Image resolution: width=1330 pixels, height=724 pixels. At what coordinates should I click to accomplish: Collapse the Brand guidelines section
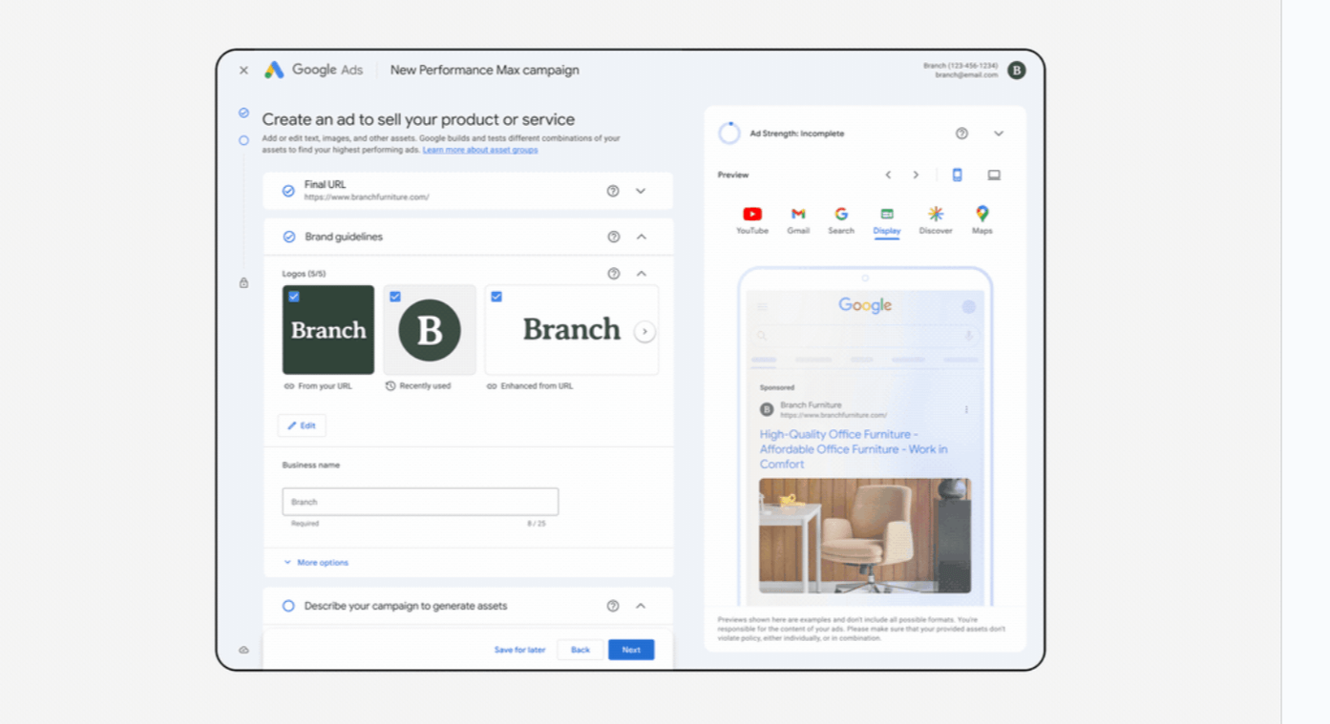(x=642, y=237)
